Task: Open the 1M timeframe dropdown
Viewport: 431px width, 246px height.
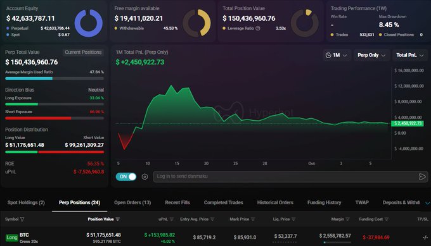Action: click(x=336, y=55)
